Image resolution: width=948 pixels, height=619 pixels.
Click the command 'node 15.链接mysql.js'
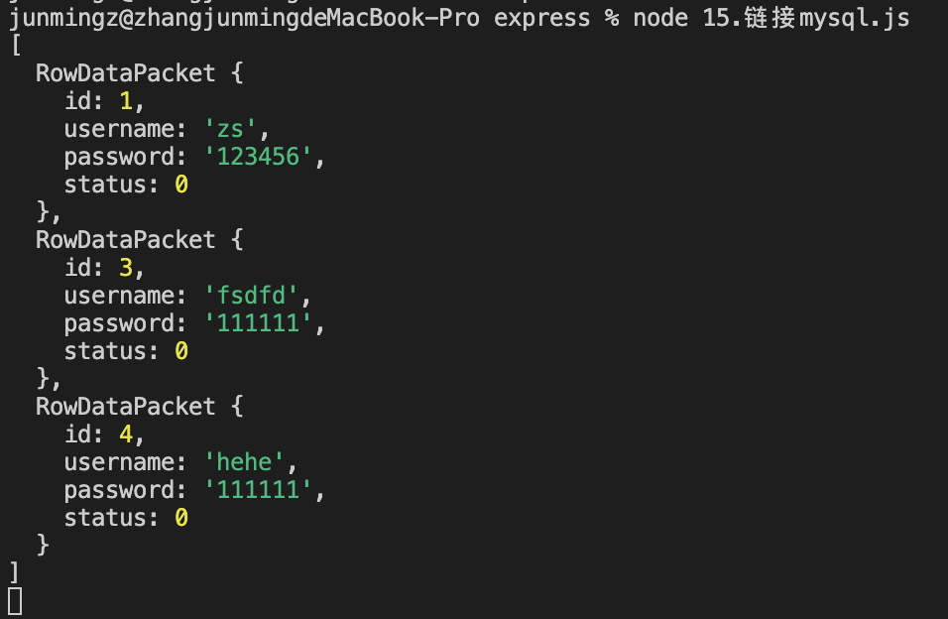click(770, 18)
